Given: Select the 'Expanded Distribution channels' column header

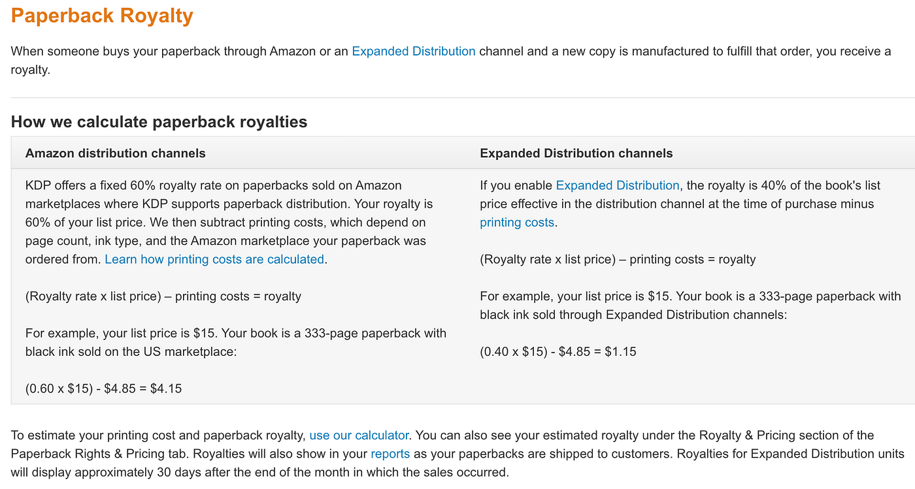Looking at the screenshot, I should point(576,153).
